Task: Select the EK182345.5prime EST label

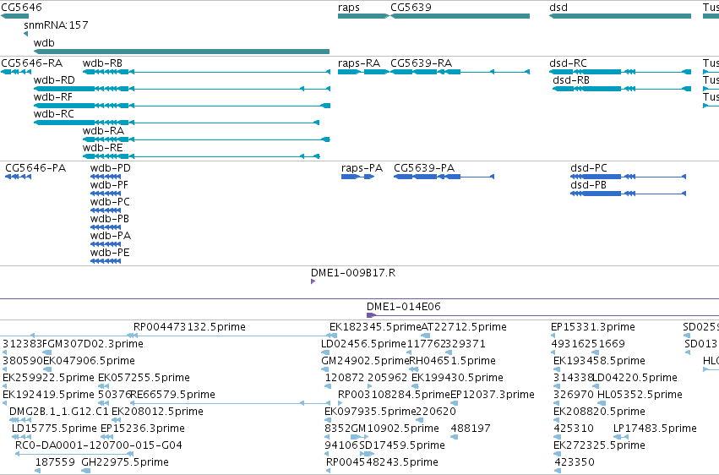Action: pyautogui.click(x=375, y=327)
